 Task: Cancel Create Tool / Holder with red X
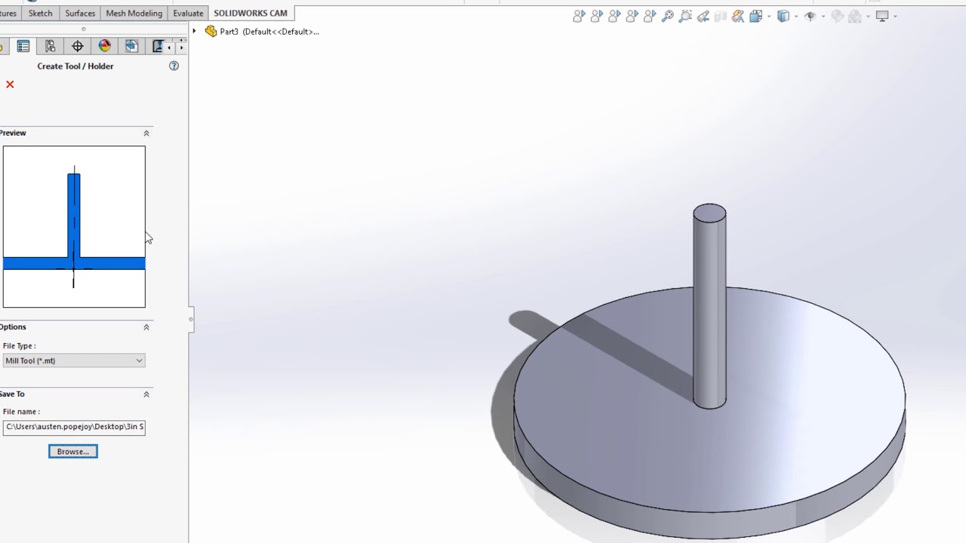tap(10, 84)
